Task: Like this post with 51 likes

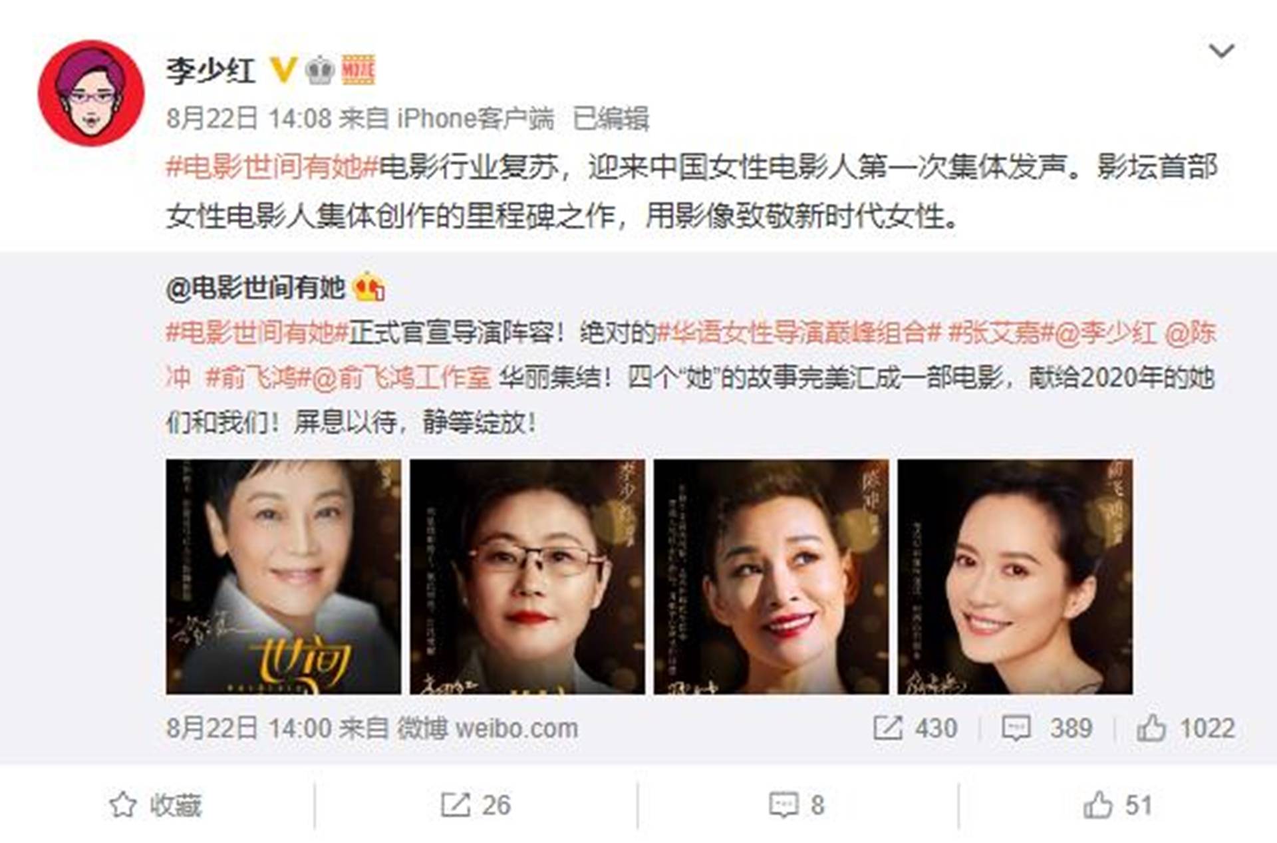Action: click(1117, 805)
